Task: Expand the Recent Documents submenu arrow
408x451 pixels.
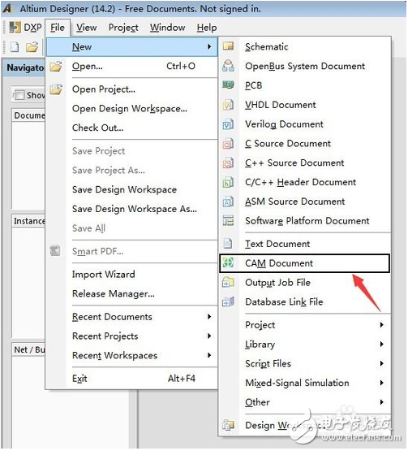Action: click(209, 317)
